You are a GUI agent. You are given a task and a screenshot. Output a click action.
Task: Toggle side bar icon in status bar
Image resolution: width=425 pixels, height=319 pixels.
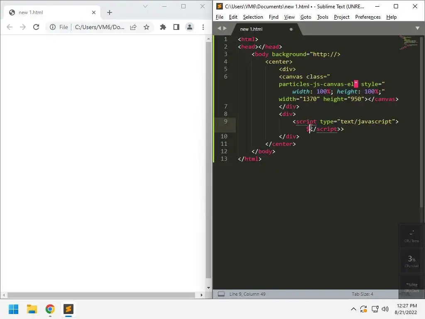221,294
